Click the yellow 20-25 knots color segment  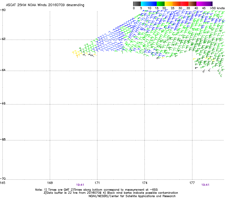pos(169,4)
